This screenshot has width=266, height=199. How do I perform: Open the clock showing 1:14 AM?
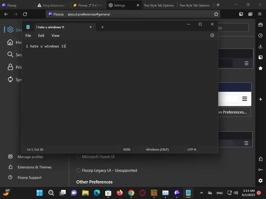(x=249, y=193)
